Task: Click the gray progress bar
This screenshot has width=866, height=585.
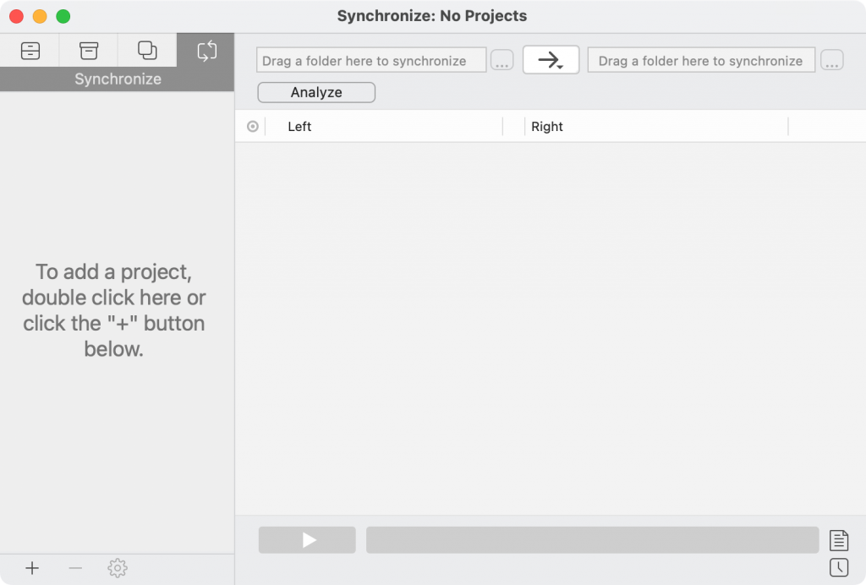Action: [x=592, y=540]
